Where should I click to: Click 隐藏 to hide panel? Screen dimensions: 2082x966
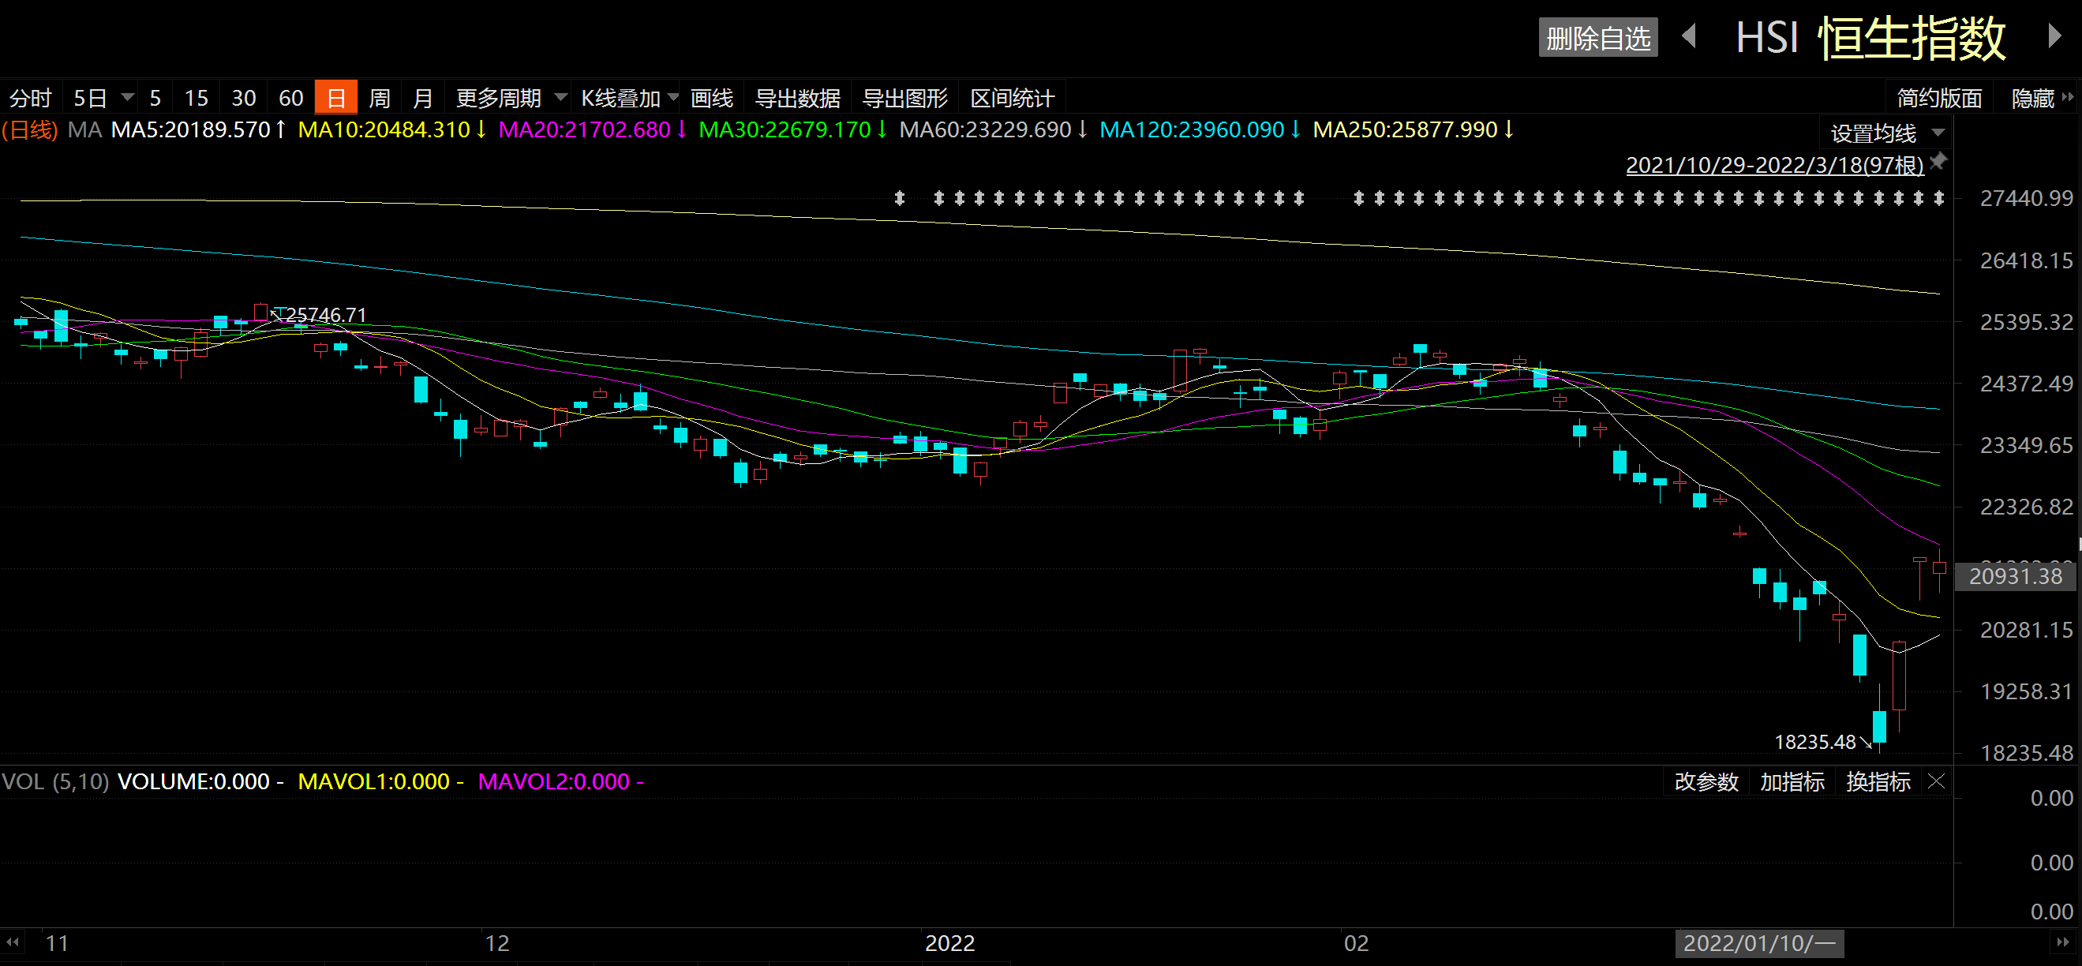click(x=2033, y=98)
